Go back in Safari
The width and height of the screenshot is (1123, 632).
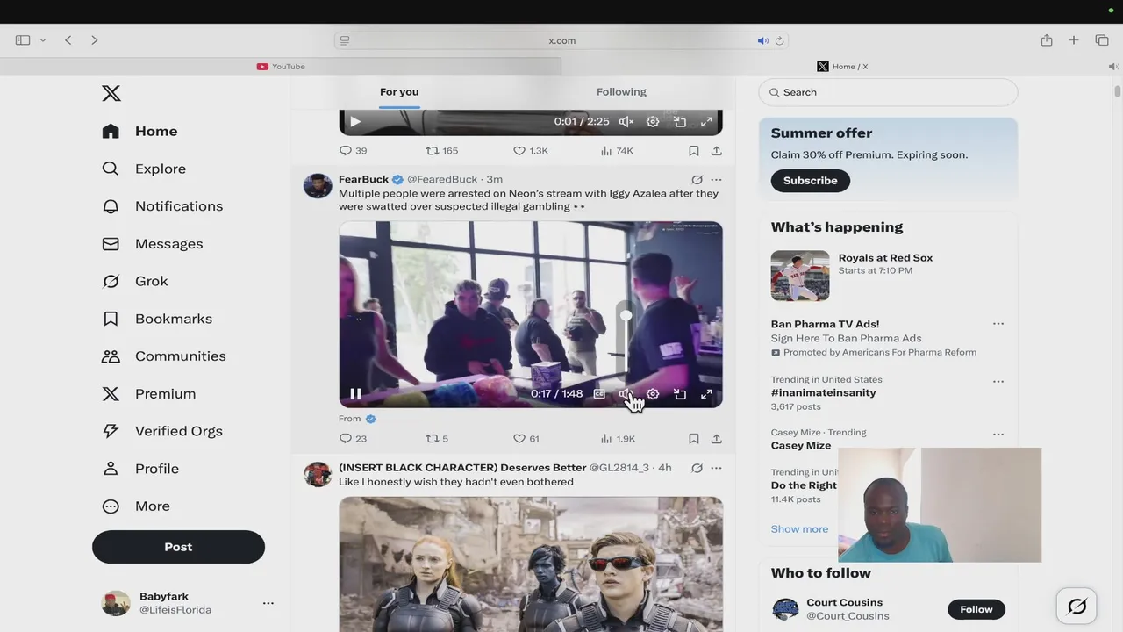tap(68, 40)
